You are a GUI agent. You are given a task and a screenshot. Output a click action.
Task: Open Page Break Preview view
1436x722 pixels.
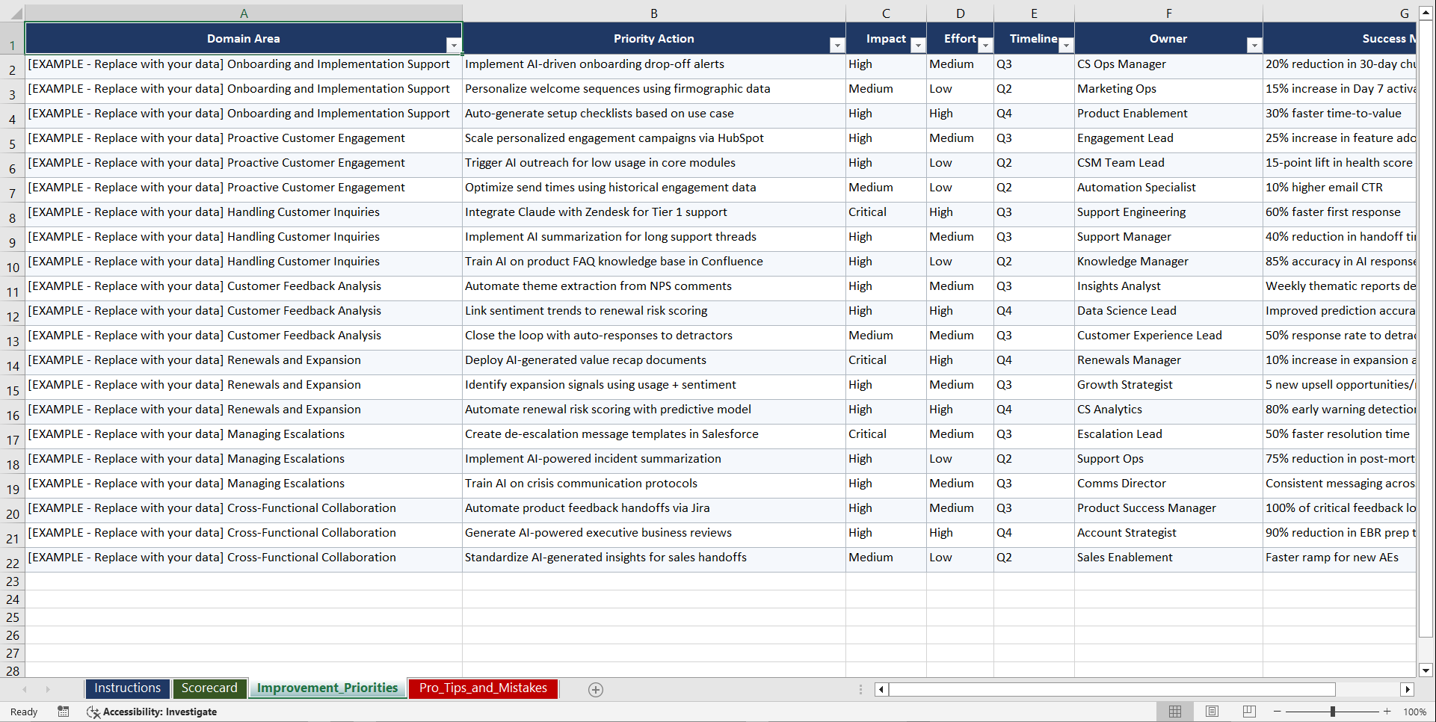1249,712
